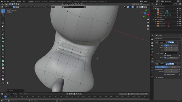
Task: Expand the Cube item in outliner
Action: pyautogui.click(x=156, y=13)
